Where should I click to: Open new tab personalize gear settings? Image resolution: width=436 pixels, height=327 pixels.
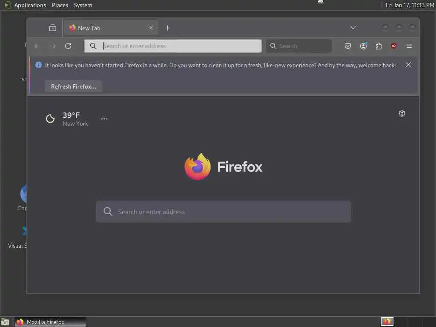[402, 113]
